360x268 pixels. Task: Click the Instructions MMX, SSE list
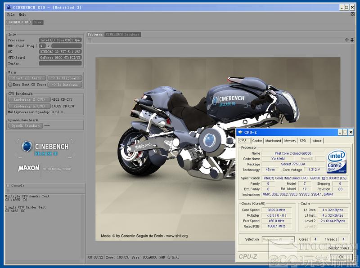tap(305, 194)
